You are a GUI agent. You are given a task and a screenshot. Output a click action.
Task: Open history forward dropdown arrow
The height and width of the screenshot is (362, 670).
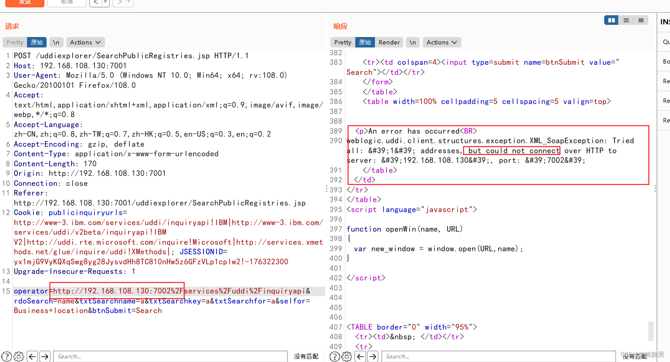pos(129,3)
